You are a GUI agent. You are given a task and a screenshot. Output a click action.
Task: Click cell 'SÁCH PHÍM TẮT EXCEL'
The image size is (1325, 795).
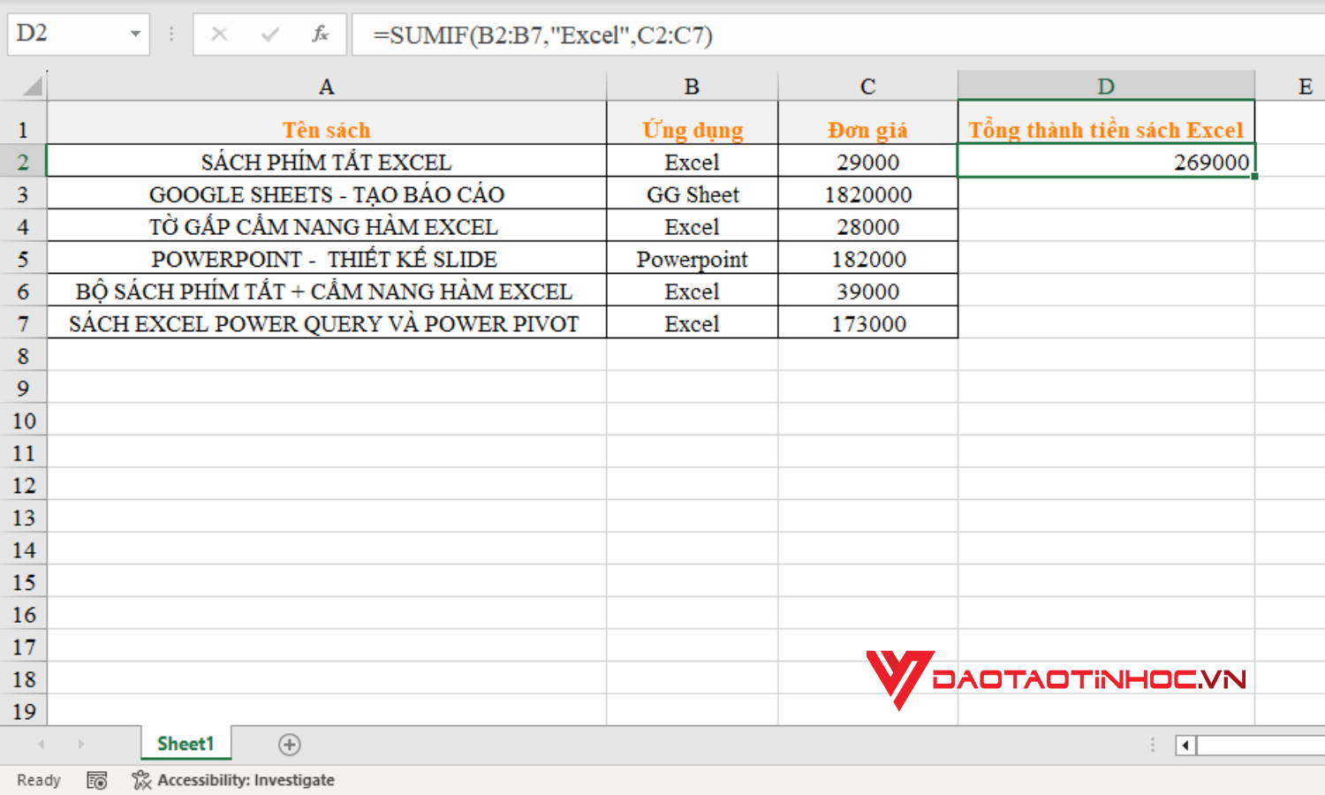coord(327,162)
